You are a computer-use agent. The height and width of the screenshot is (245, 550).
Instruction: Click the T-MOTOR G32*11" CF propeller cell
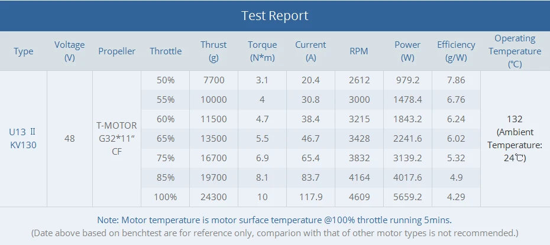point(117,139)
